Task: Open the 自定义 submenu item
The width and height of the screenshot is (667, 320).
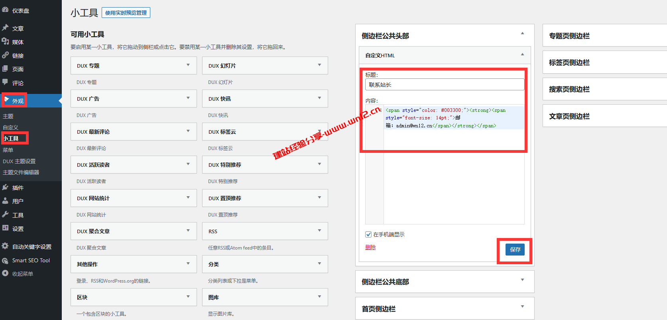Action: click(x=10, y=127)
